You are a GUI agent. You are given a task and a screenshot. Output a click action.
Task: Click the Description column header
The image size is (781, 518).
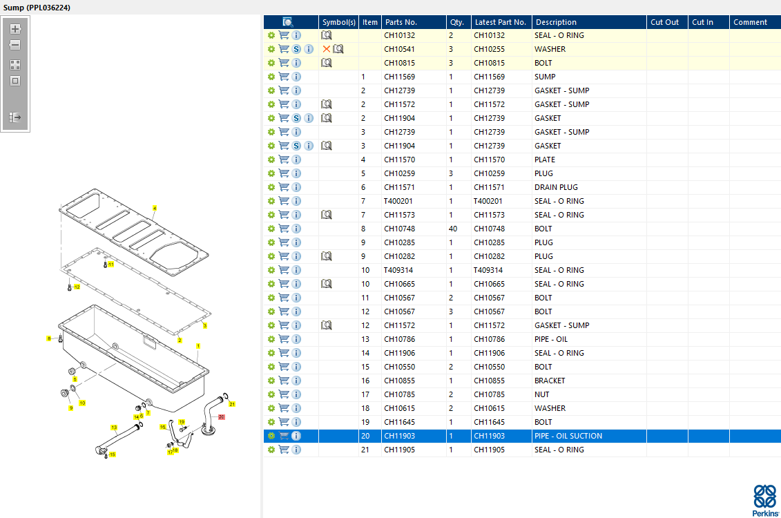point(556,22)
